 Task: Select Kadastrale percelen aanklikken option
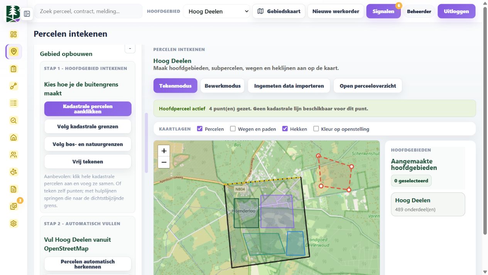pyautogui.click(x=88, y=109)
